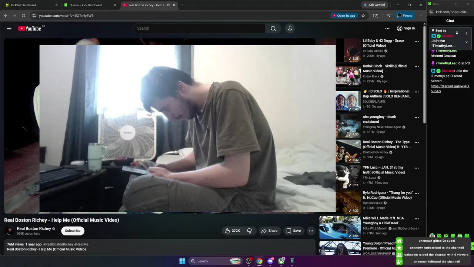Click the Paused profile button
474x267 pixels.
tap(405, 16)
